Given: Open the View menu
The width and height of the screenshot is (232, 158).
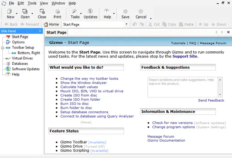Looking at the screenshot, I should pos(44,3).
